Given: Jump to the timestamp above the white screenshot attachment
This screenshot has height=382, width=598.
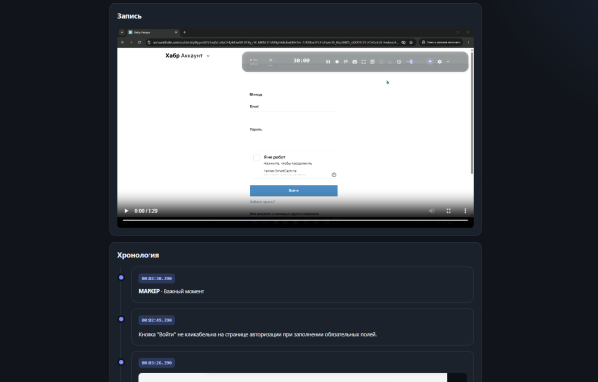Looking at the screenshot, I should tap(156, 363).
